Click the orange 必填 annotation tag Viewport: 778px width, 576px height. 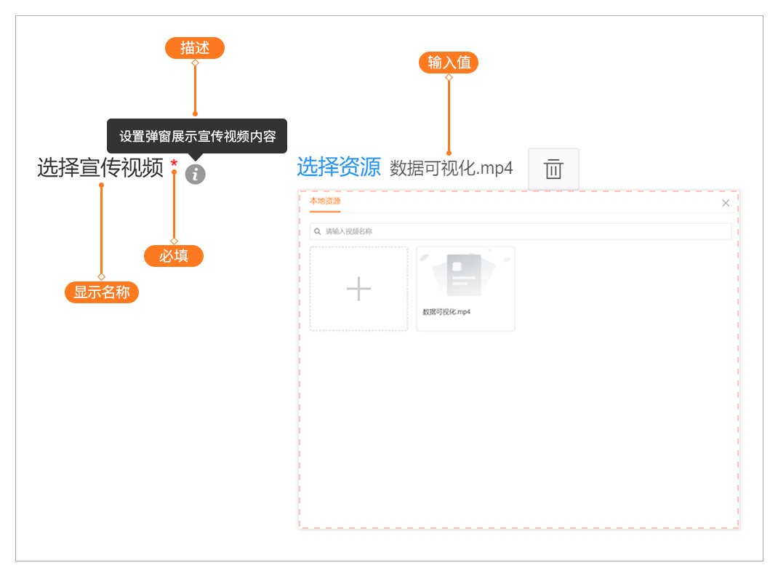(x=174, y=256)
